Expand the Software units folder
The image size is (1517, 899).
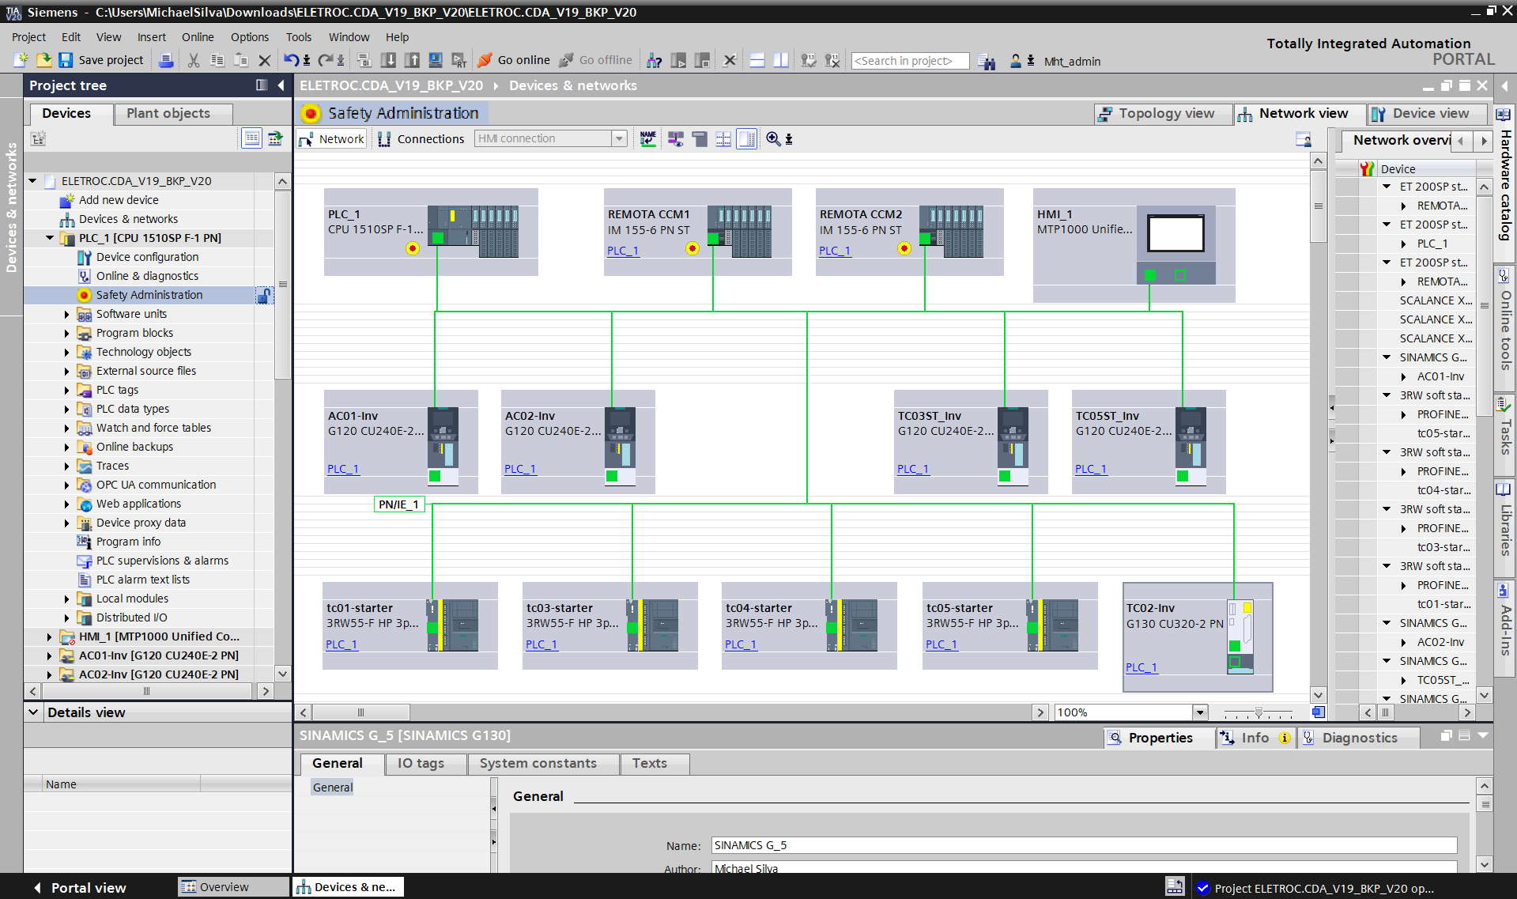click(67, 314)
